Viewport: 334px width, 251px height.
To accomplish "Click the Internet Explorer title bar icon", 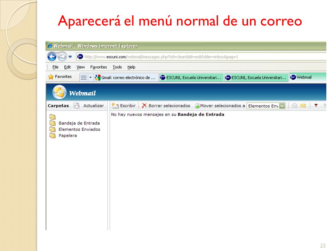I will tap(50, 45).
